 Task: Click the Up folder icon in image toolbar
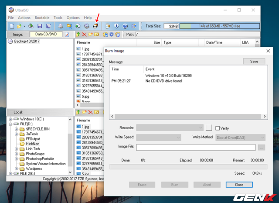click(78, 34)
